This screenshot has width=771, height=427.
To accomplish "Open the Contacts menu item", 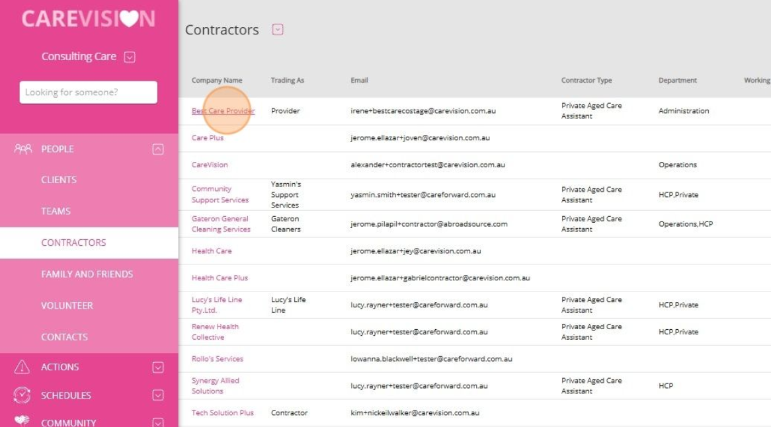I will point(64,337).
